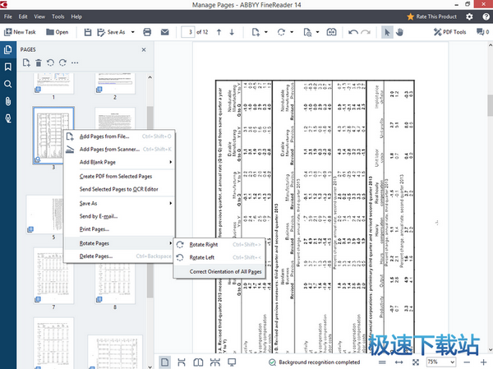
Task: Toggle the Bookmarks panel sidebar icon
Action: [8, 67]
